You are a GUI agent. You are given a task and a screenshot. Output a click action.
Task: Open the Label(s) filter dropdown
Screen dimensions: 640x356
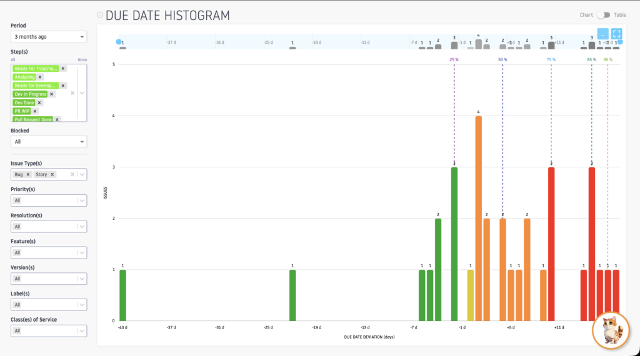[x=49, y=305]
